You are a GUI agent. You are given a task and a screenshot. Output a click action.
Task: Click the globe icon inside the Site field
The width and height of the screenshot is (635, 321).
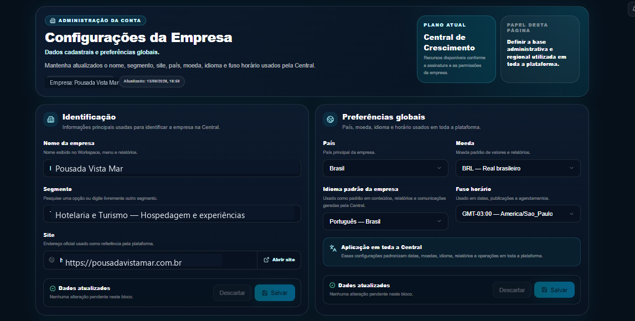(x=52, y=260)
